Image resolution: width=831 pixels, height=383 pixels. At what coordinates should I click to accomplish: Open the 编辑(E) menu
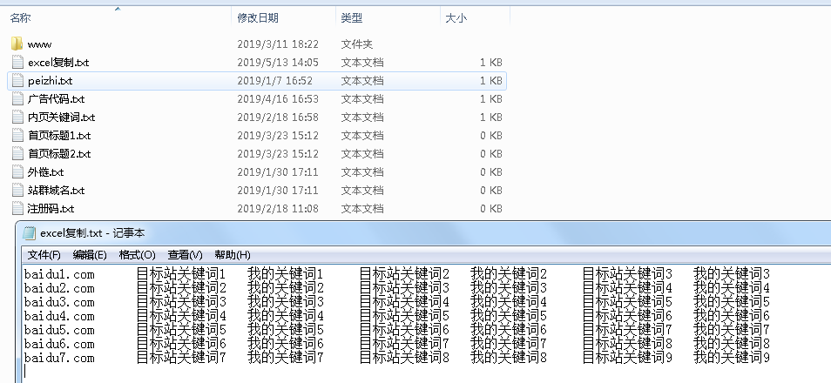coord(89,255)
